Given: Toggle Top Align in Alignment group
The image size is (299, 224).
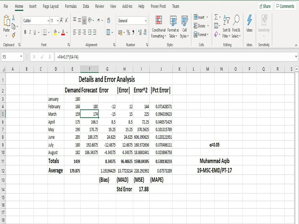Looking at the screenshot, I should point(74,20).
